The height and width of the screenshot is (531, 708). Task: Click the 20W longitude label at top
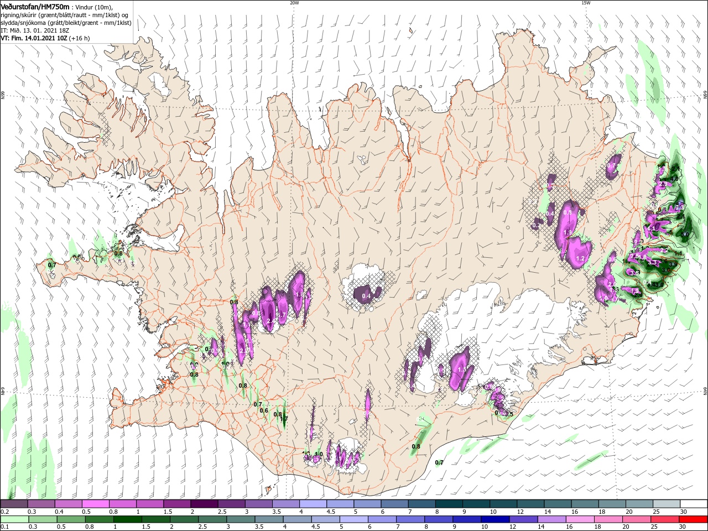(294, 3)
